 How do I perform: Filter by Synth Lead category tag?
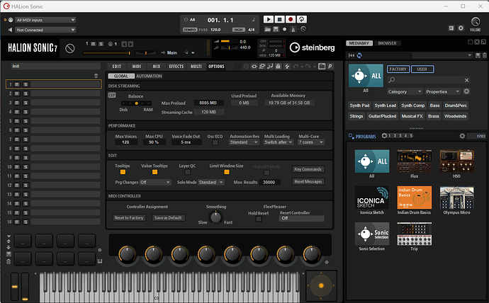[x=385, y=105]
